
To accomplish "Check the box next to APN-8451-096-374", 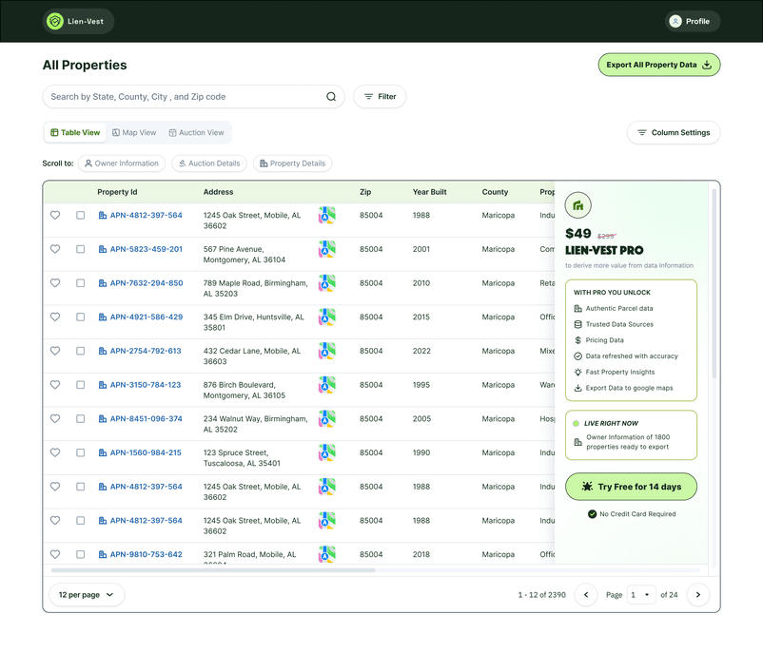I will (81, 419).
